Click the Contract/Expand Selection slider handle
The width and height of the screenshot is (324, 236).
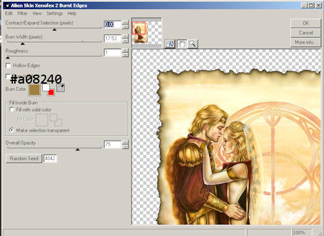(x=54, y=30)
